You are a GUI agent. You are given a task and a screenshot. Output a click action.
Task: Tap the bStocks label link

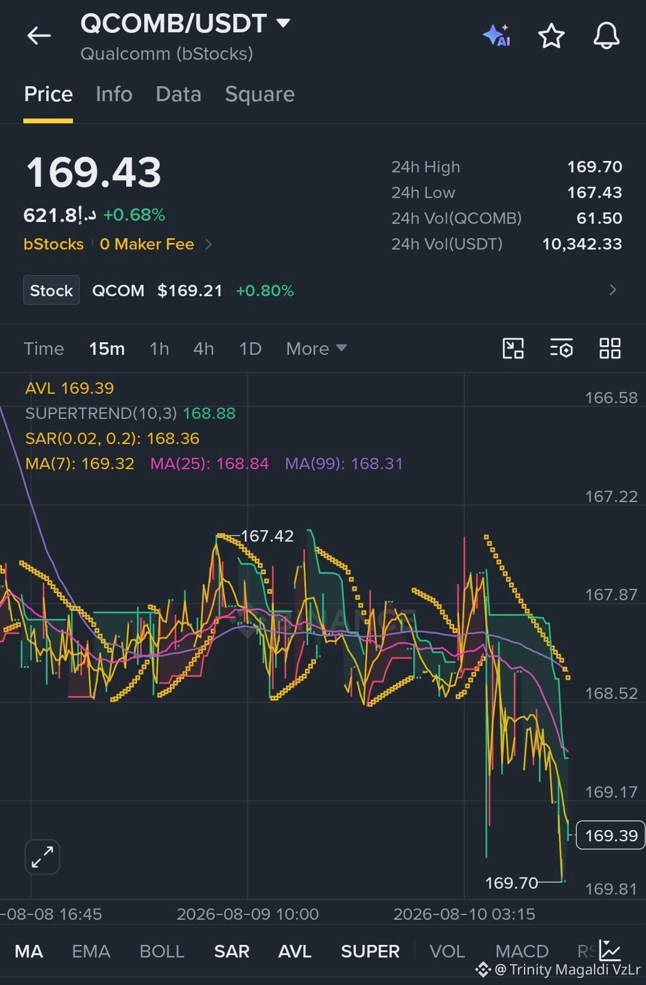(53, 244)
